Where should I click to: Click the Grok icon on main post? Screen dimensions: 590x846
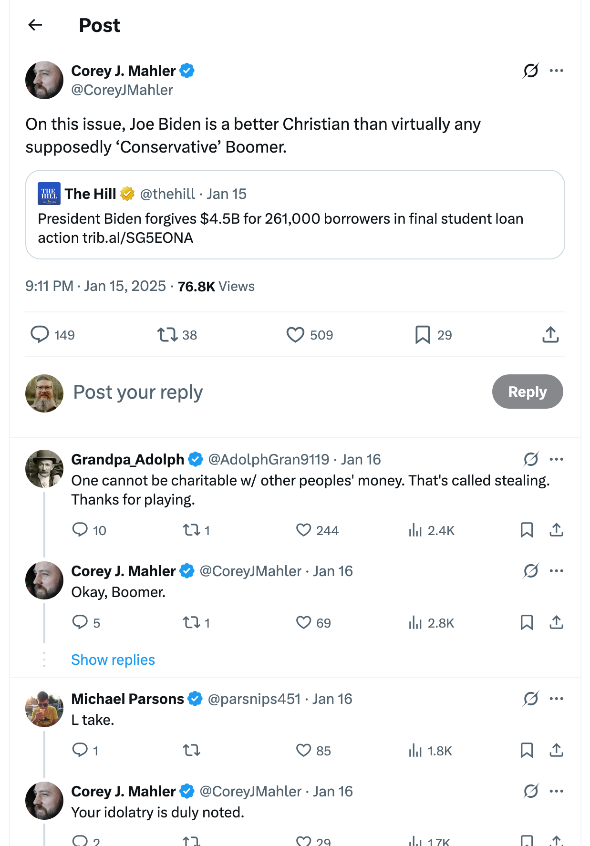tap(530, 71)
